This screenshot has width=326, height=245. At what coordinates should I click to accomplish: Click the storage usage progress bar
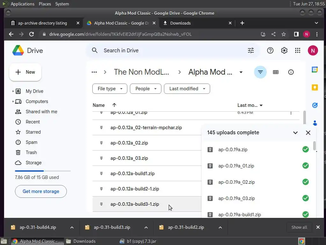(43, 171)
